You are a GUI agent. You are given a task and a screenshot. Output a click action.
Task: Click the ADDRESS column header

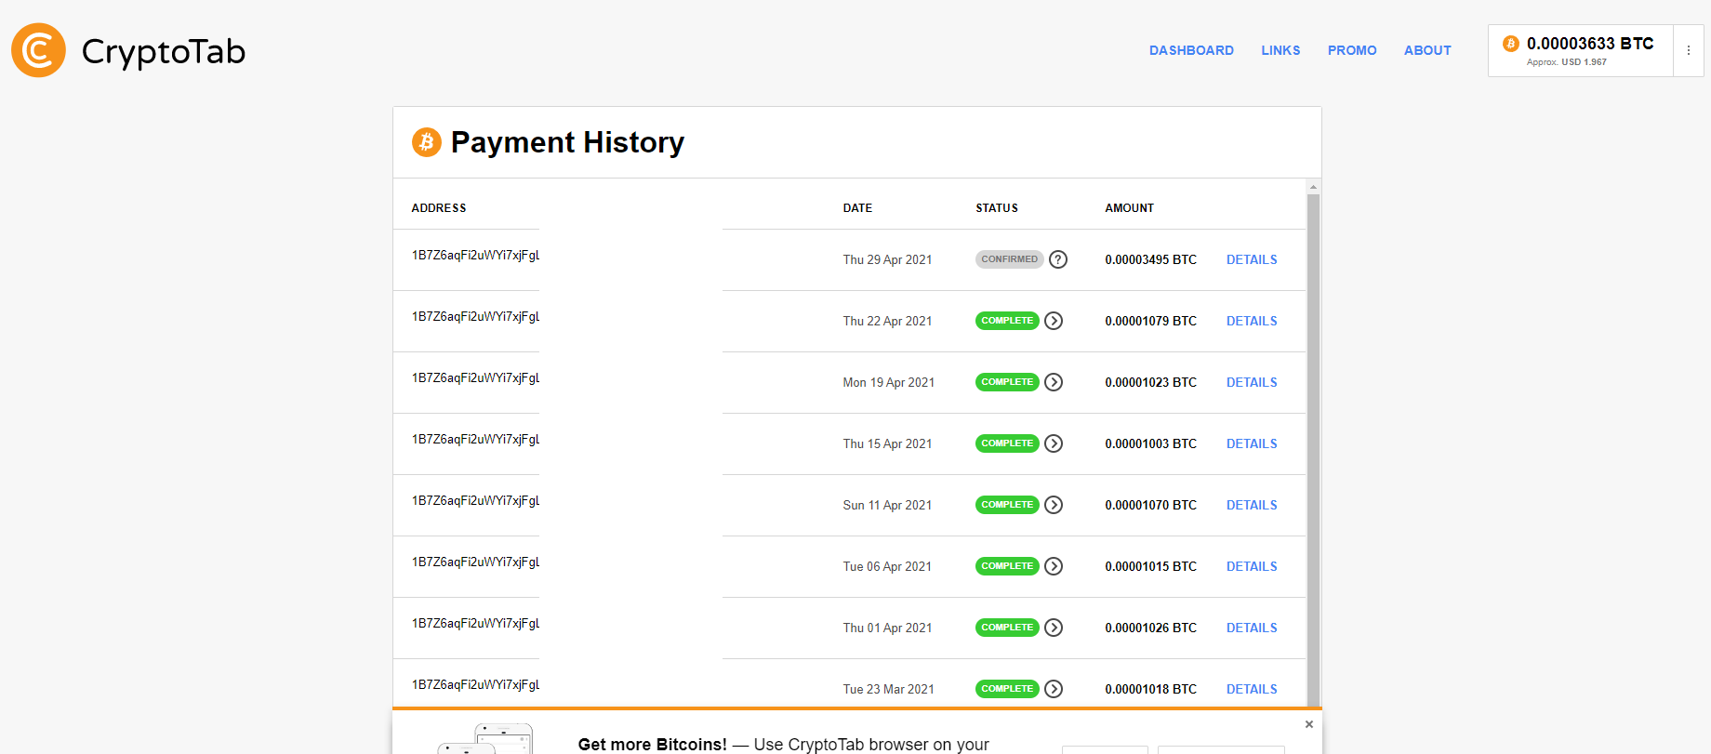pos(439,208)
